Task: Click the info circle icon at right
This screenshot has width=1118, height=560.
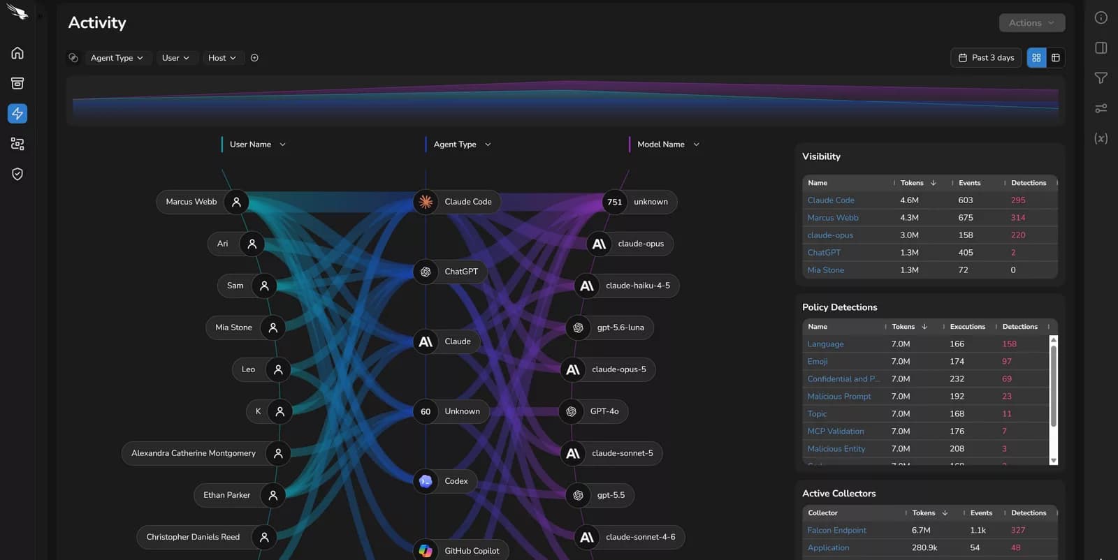Action: 1101,17
